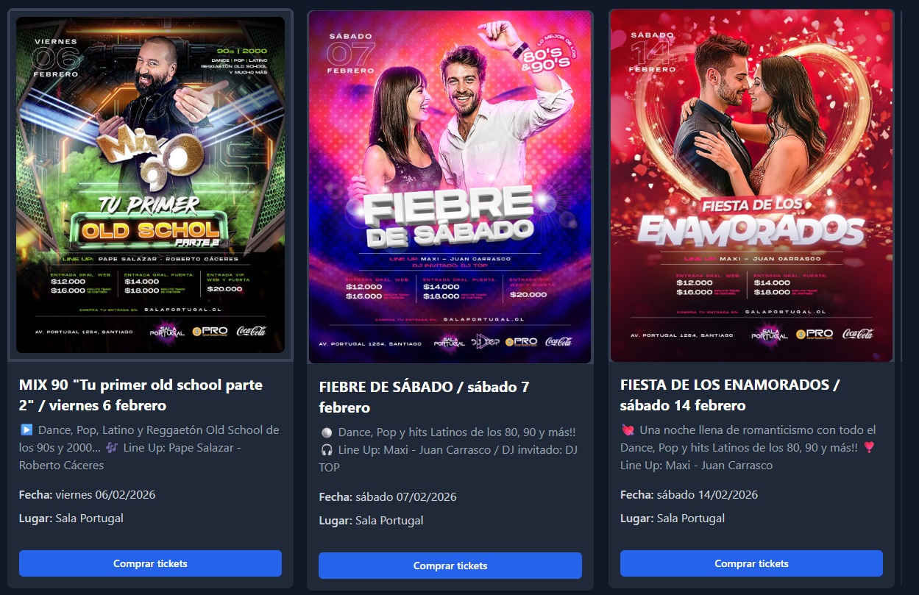
Task: Click the headphones emoji next to Line Up
Action: 326,450
